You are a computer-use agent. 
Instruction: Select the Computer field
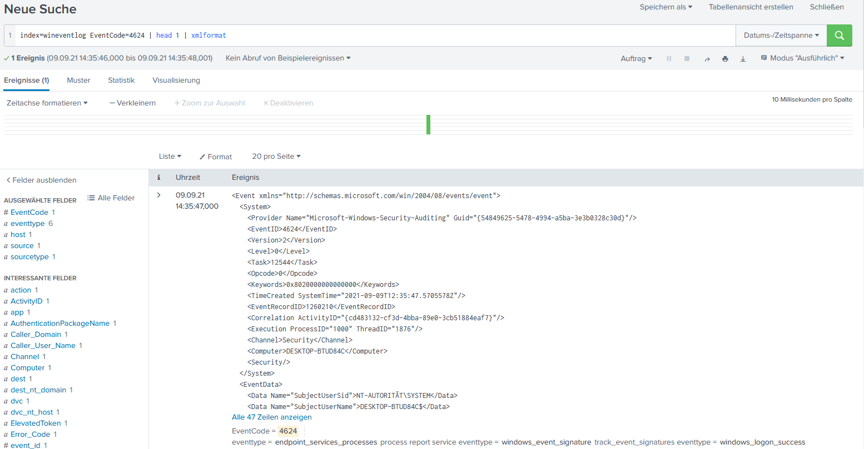click(28, 368)
